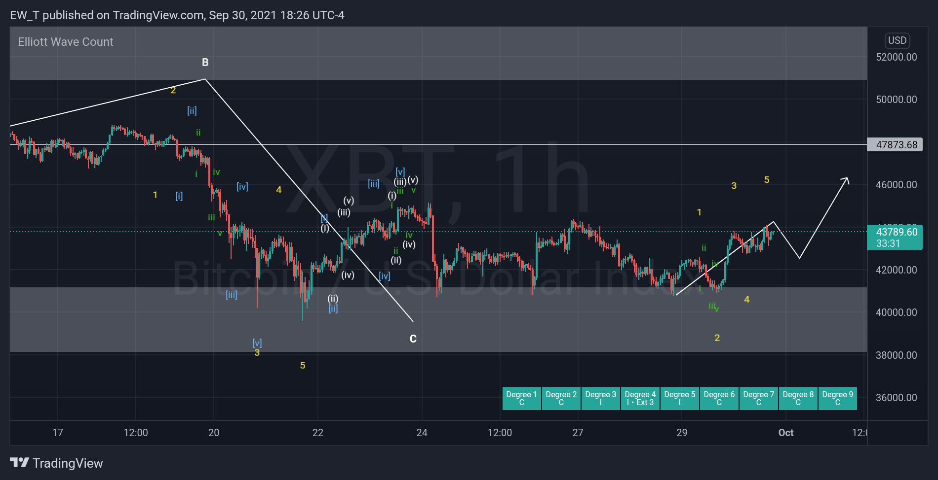The height and width of the screenshot is (480, 938).
Task: Click the Elliott Wave Count title
Action: 66,42
